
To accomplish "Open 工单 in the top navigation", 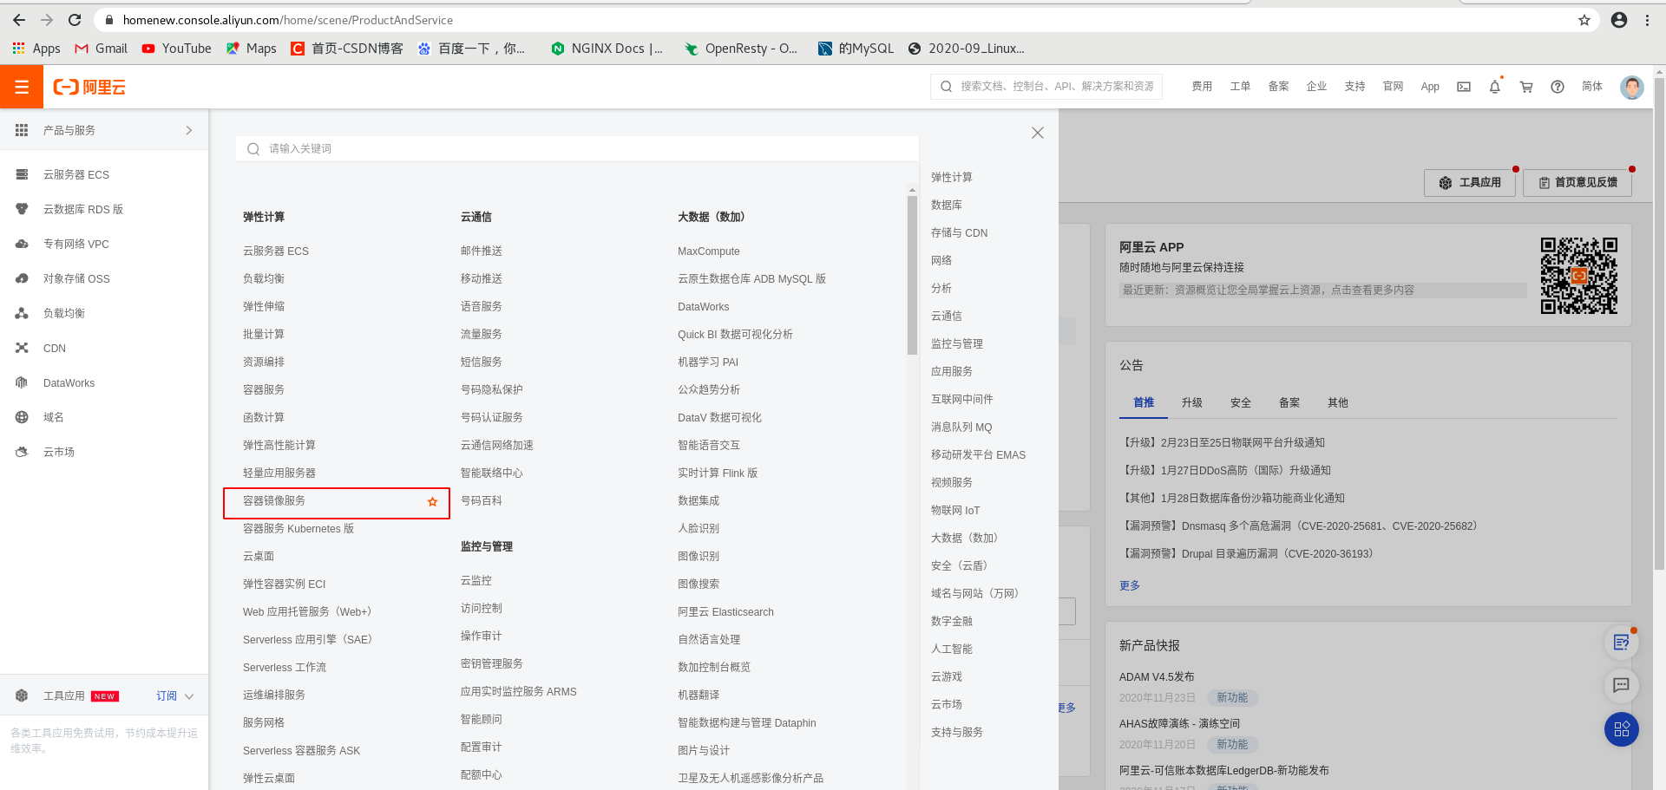I will pyautogui.click(x=1240, y=87).
